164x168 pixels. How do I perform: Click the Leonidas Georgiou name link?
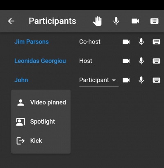pyautogui.click(x=40, y=61)
